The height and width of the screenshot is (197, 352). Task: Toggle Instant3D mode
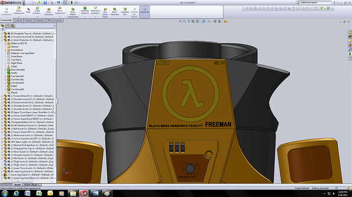click(144, 10)
